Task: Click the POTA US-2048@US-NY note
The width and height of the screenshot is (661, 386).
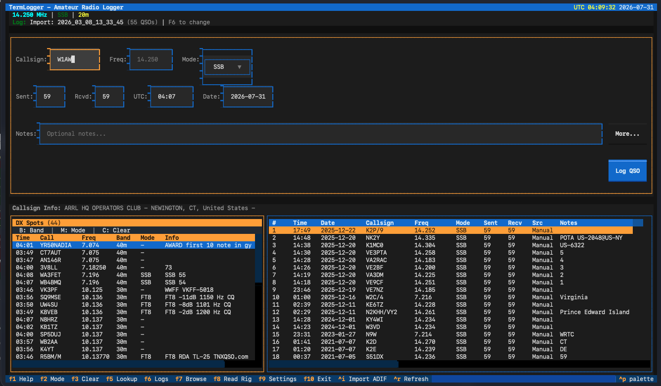Action: [591, 238]
